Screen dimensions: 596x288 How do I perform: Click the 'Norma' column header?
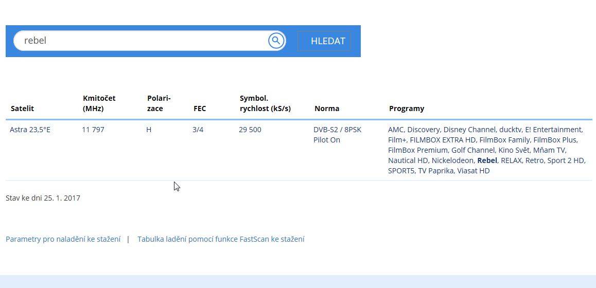pyautogui.click(x=327, y=109)
